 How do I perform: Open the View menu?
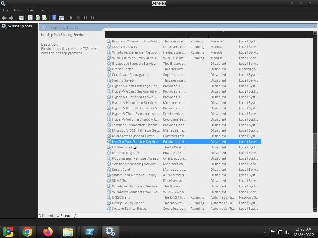pyautogui.click(x=31, y=10)
